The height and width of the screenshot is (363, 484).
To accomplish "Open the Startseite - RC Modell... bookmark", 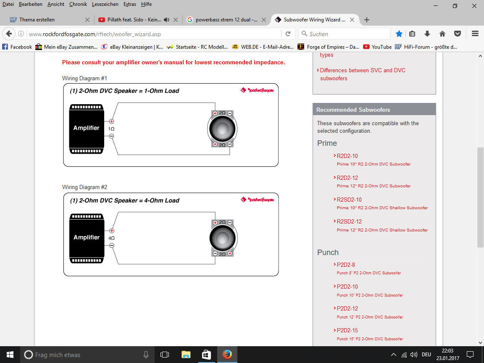I will tap(197, 47).
